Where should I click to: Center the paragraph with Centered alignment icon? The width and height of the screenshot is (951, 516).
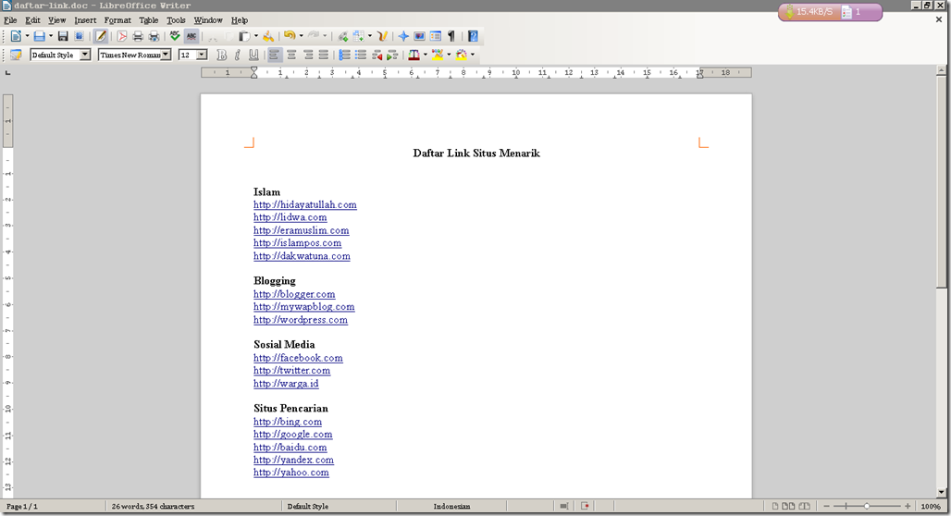(x=291, y=55)
